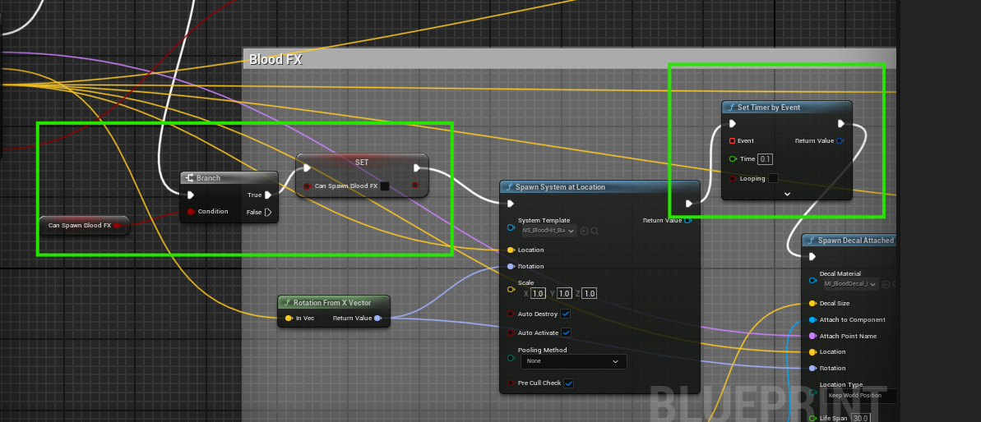Screen dimensions: 981x422
Task: Toggle Can Spawn Blood FX checkbox in SET
Action: [385, 186]
